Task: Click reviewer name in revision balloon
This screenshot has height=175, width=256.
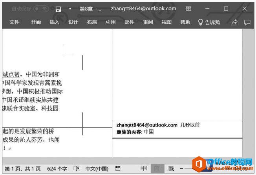Action: 147,125
